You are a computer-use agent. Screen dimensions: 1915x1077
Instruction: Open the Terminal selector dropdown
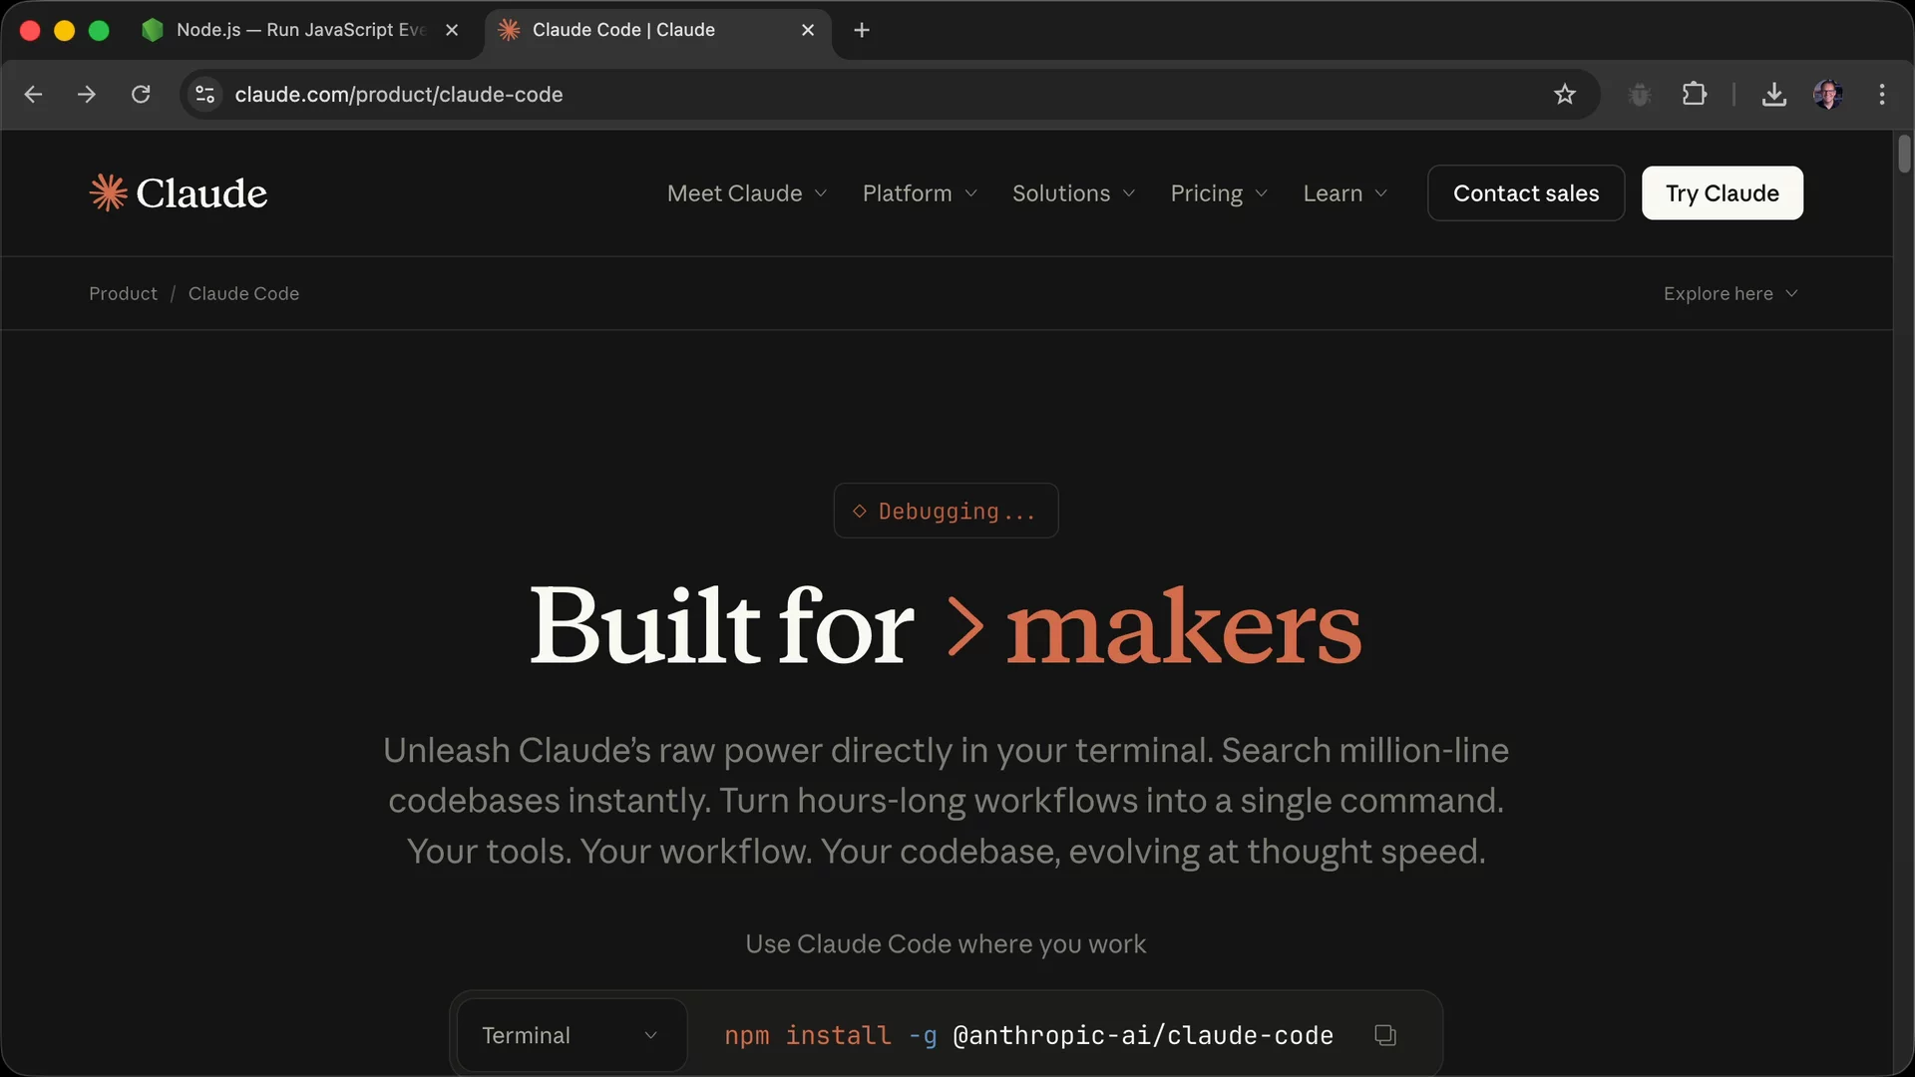pyautogui.click(x=571, y=1035)
